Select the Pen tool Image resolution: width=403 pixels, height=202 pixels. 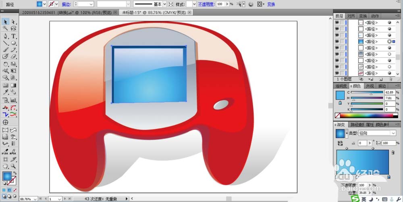pyautogui.click(x=5, y=36)
